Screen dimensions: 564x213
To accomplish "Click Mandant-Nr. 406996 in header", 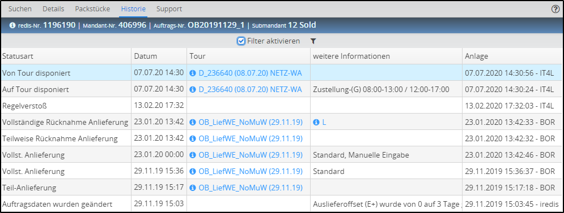I will (x=115, y=25).
